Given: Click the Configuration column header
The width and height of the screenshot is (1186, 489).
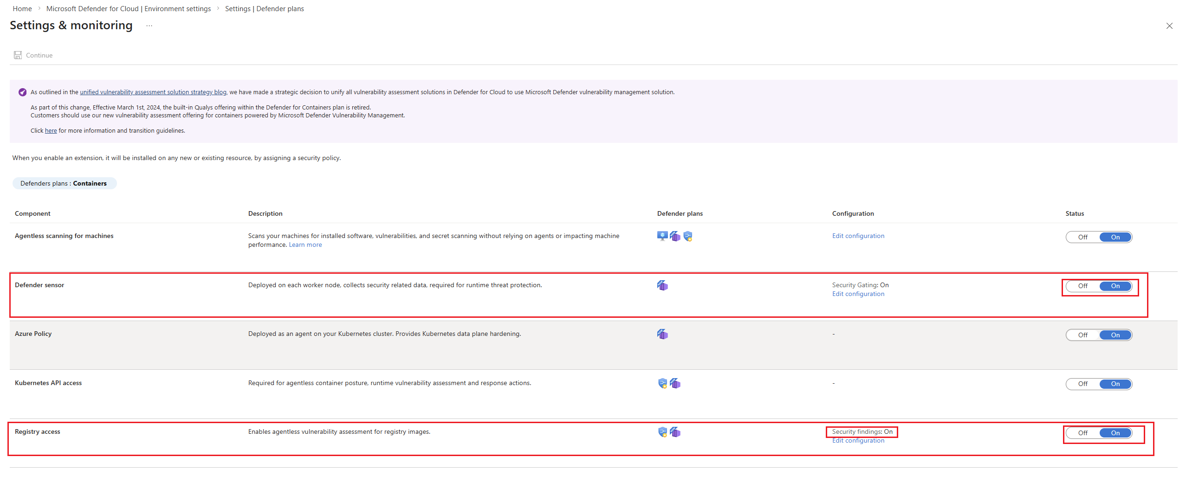Looking at the screenshot, I should [853, 213].
